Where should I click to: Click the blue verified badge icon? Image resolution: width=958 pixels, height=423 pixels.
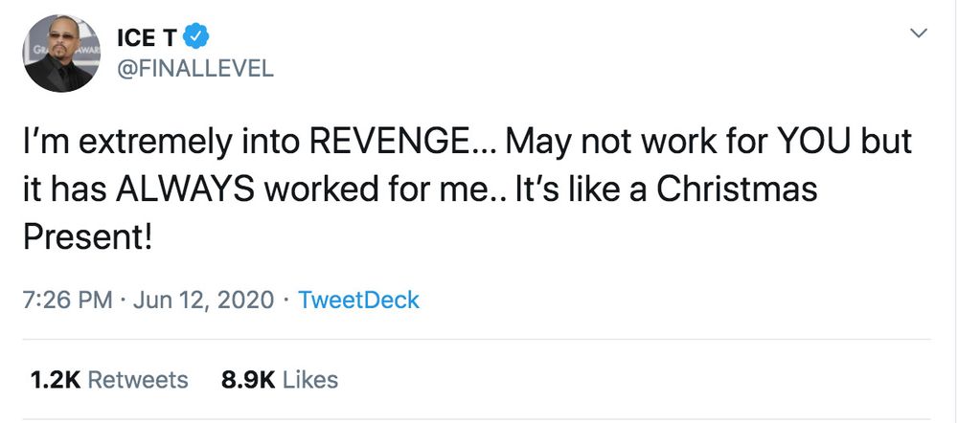tap(196, 38)
